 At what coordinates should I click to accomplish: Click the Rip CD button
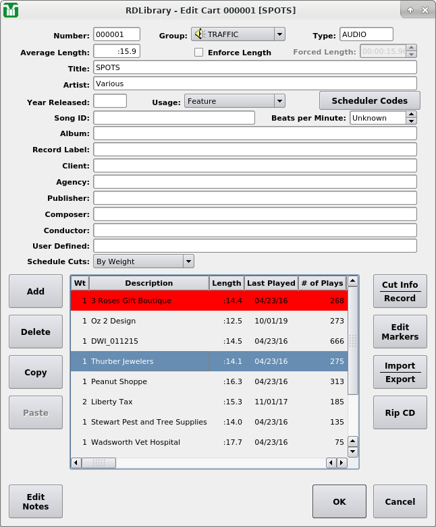(400, 412)
